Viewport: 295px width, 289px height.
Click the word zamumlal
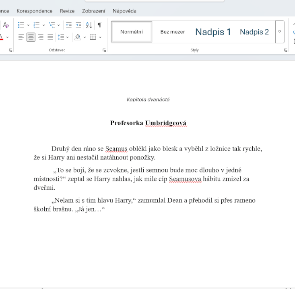click(152, 200)
